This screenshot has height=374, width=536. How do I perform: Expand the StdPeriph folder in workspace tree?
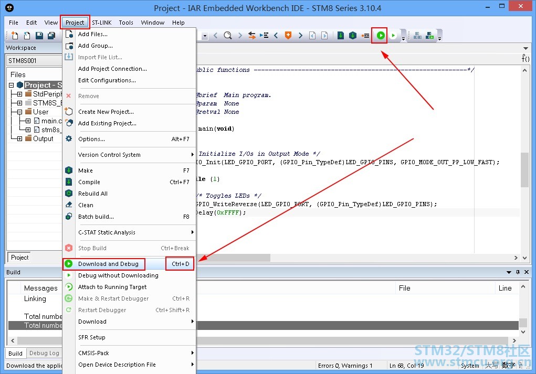[x=19, y=94]
